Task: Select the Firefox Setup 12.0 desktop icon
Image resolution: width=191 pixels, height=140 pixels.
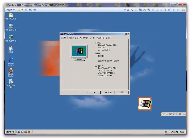Action: pos(11,83)
